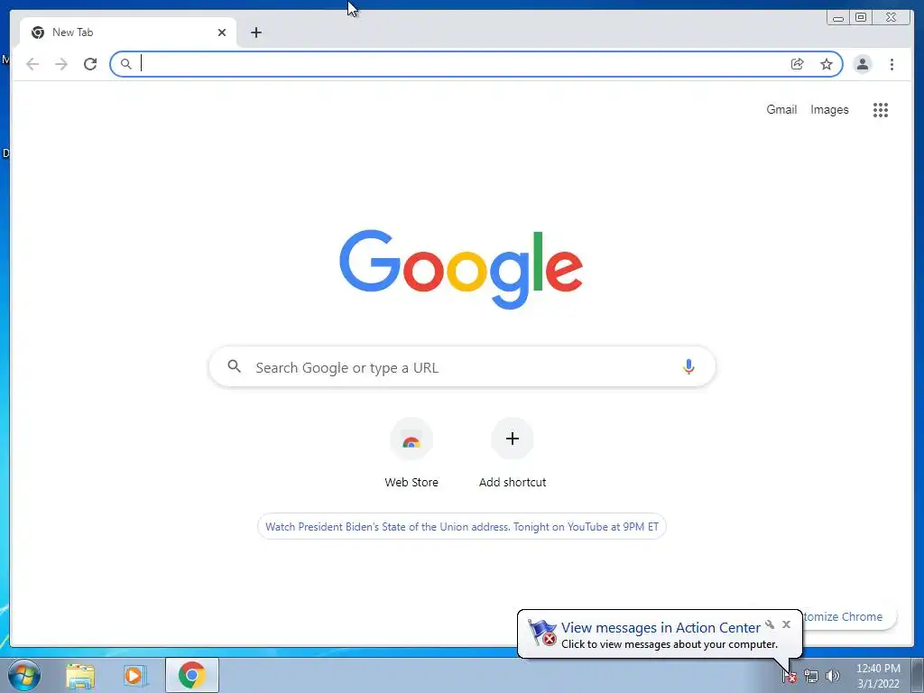Focus the Search Google or type a URL box
This screenshot has height=693, width=924.
tap(462, 367)
